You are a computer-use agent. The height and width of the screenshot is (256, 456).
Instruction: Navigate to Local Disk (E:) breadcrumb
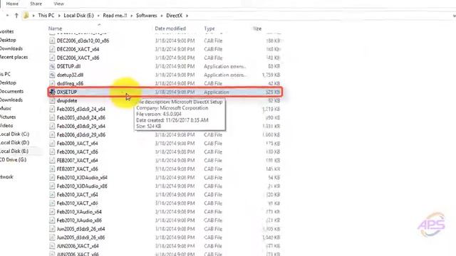78,16
